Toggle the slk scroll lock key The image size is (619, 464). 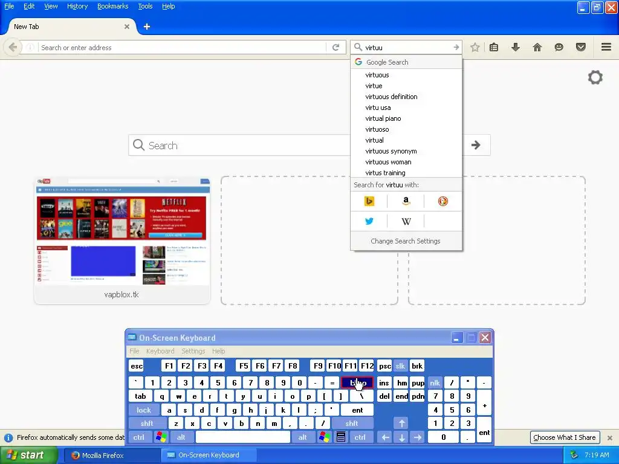400,366
